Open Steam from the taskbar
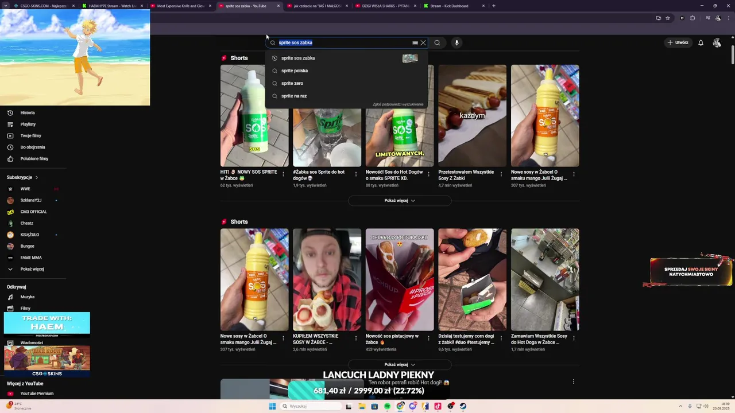 (463, 406)
